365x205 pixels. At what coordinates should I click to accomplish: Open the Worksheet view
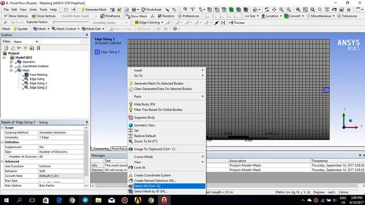[x=151, y=10]
